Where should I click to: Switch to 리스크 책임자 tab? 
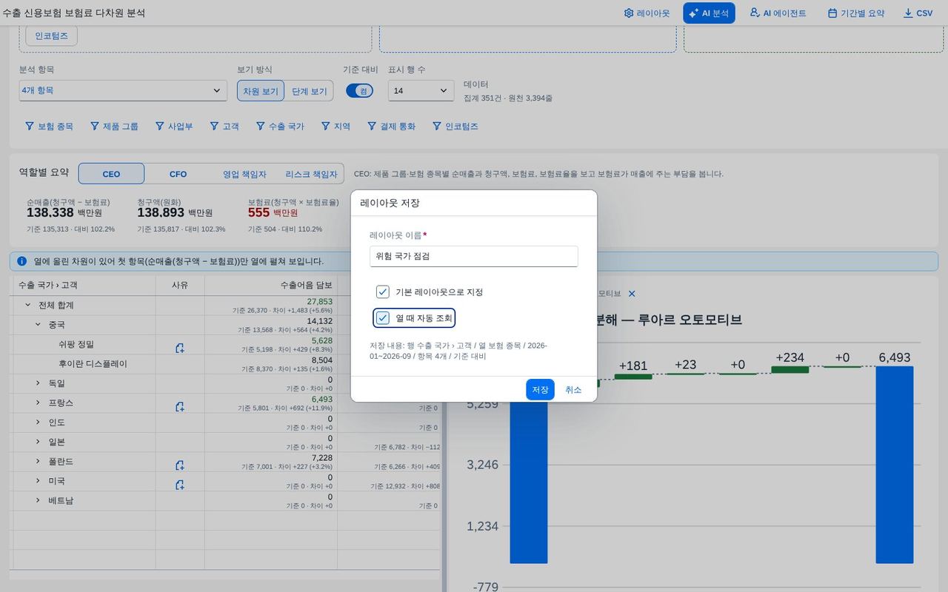click(x=311, y=174)
